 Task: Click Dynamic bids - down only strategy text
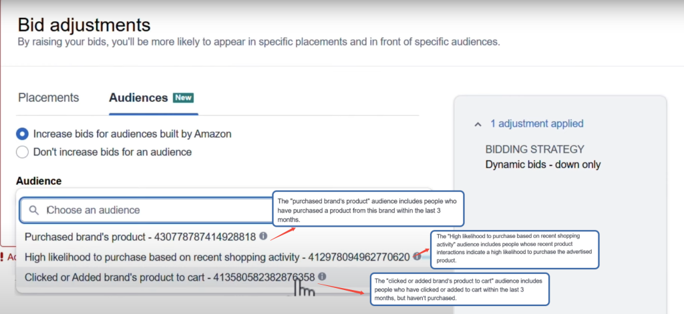pos(542,164)
